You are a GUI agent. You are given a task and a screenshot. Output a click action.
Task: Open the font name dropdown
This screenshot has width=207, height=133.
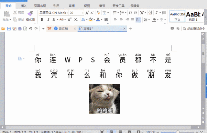click(67, 13)
